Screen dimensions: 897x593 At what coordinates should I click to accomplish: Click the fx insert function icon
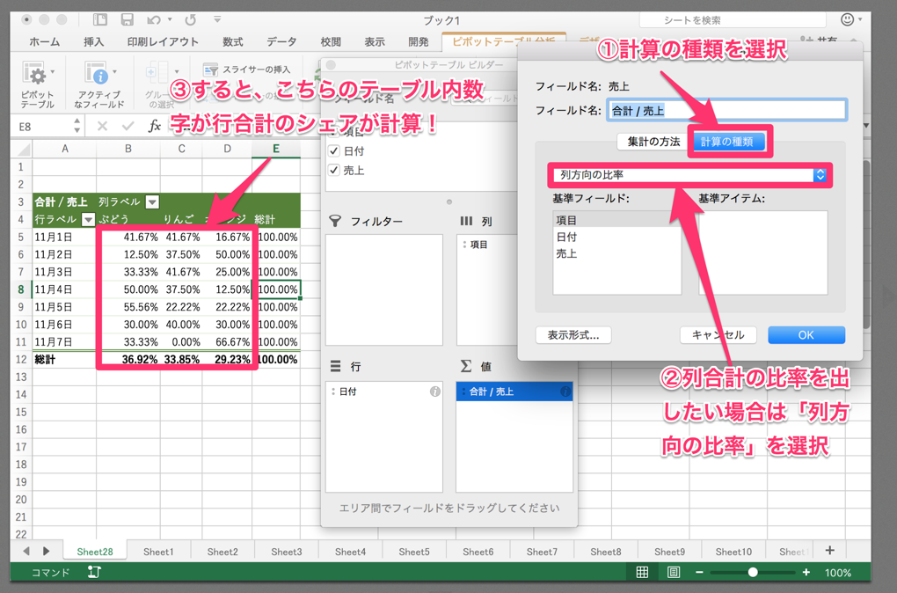click(154, 126)
